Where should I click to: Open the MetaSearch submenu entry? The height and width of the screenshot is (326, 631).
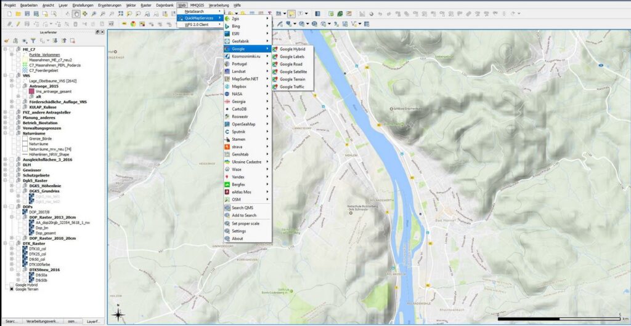click(x=200, y=12)
